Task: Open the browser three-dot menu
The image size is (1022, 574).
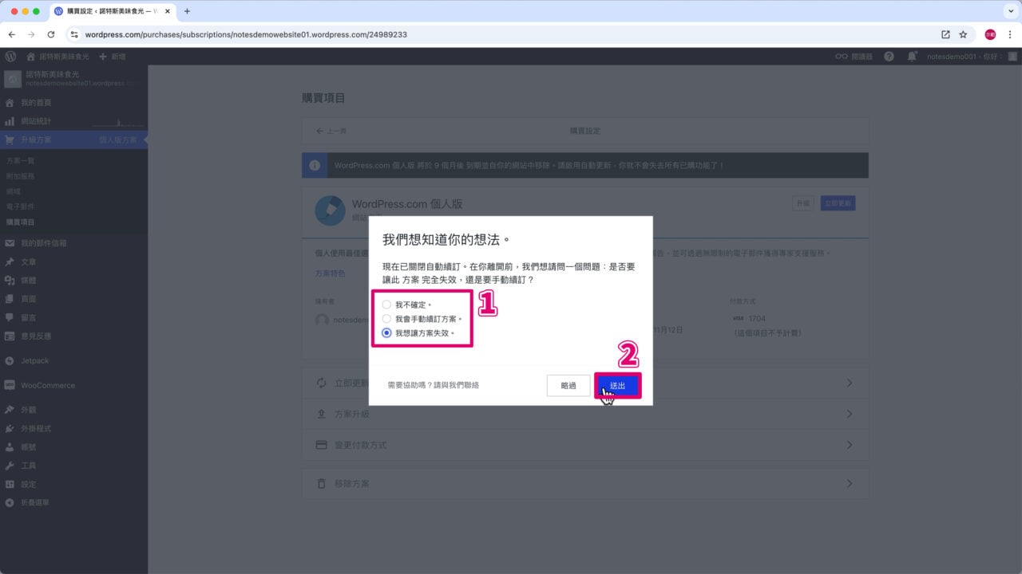Action: 1010,34
